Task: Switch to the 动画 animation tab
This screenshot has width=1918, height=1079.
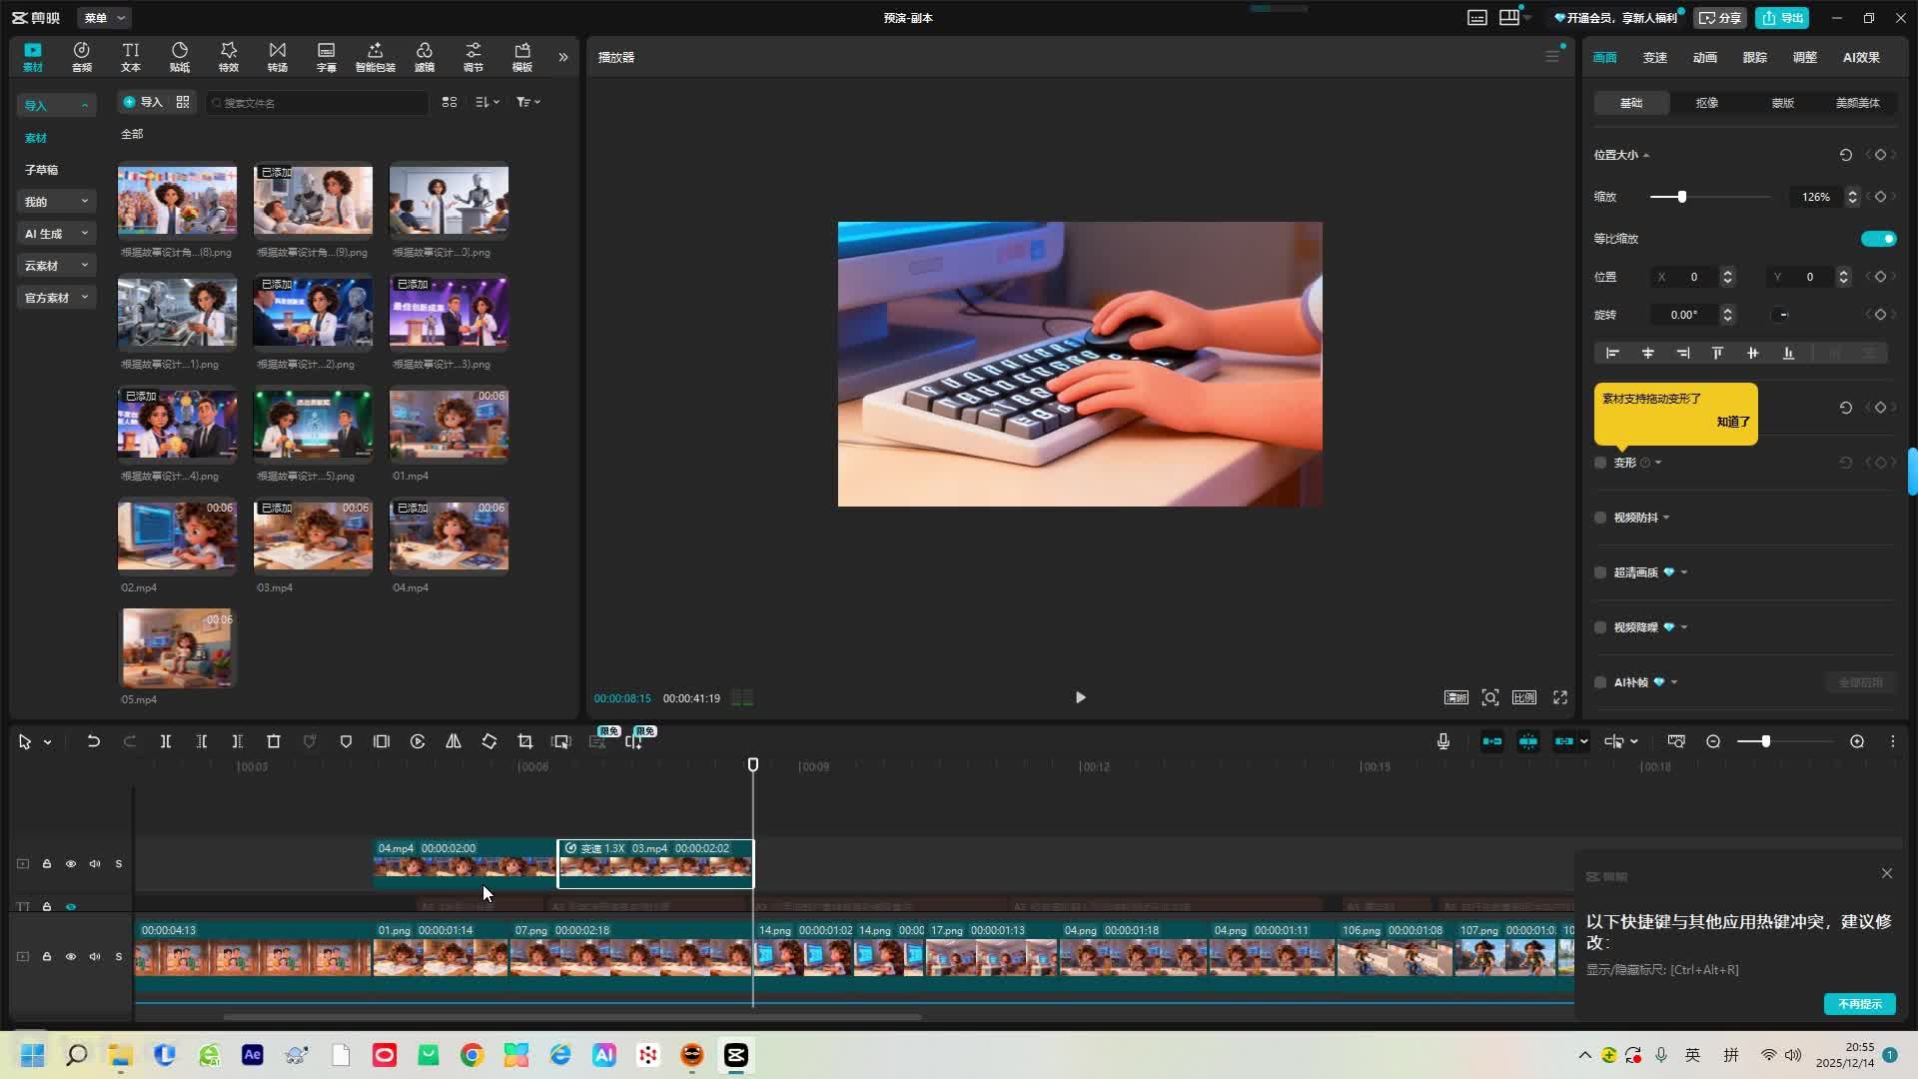Action: point(1705,57)
